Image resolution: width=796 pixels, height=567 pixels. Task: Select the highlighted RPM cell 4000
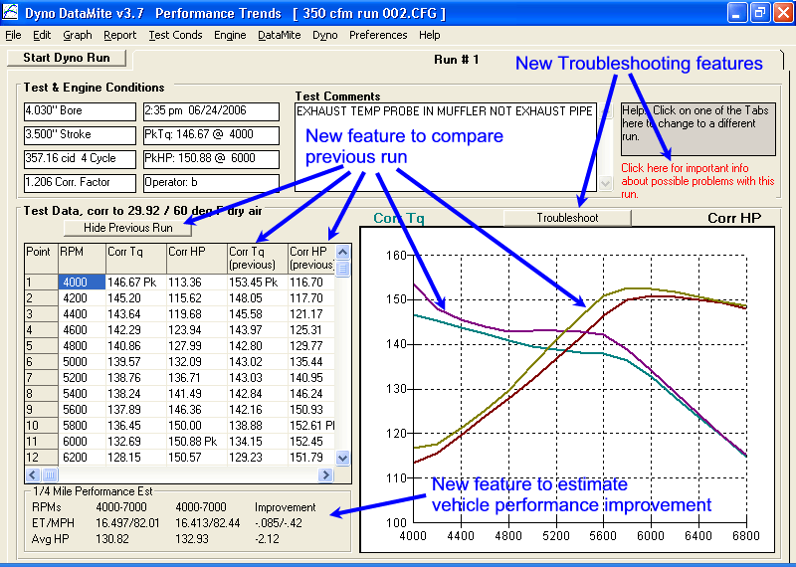(x=82, y=283)
